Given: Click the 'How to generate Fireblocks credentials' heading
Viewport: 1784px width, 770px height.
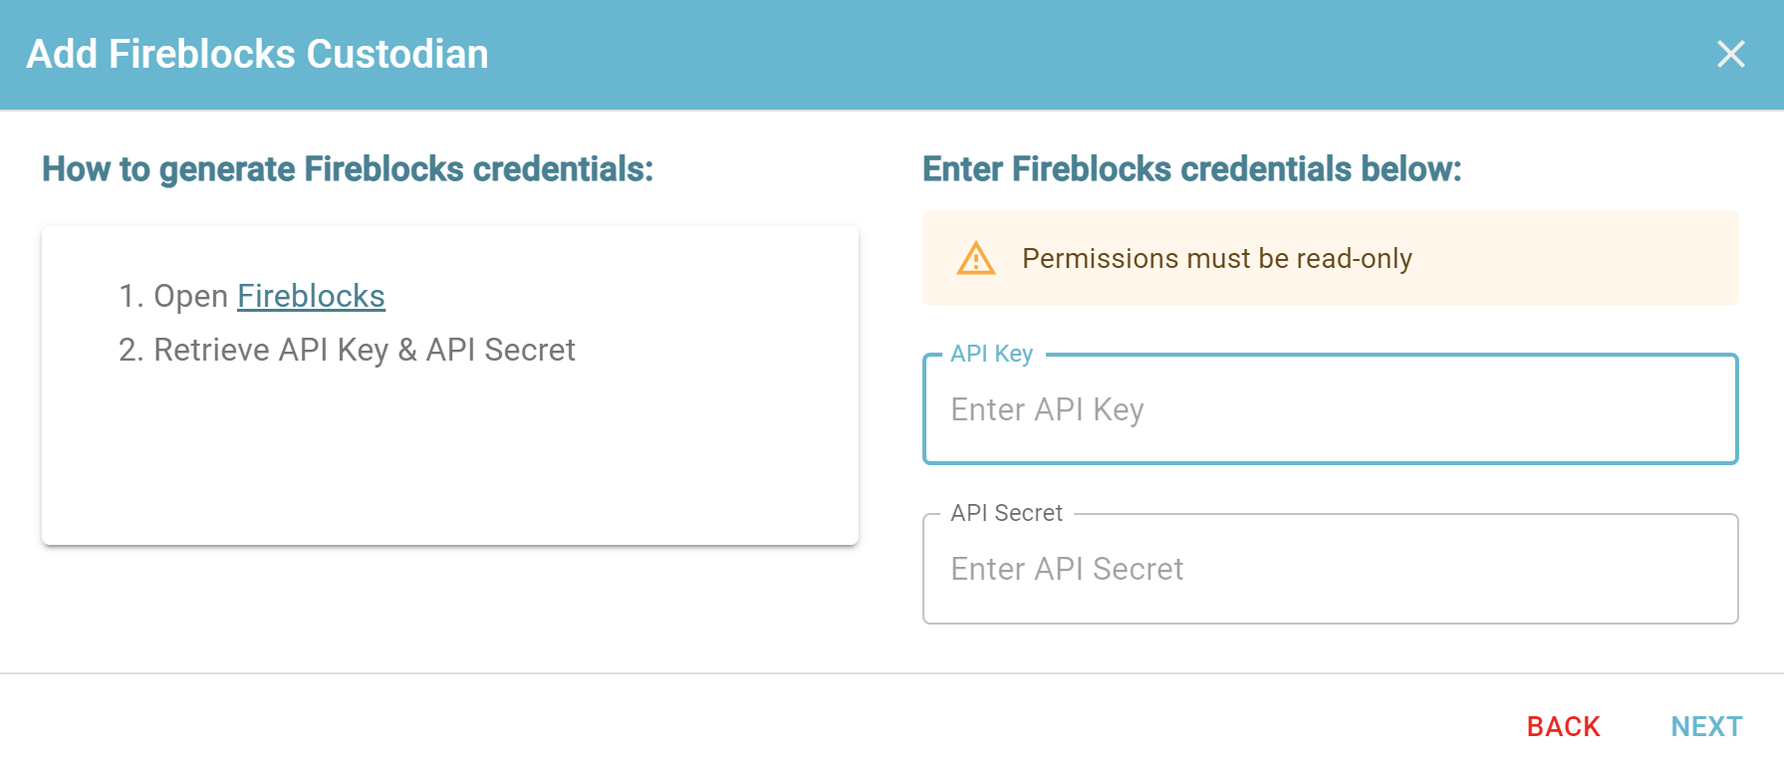Looking at the screenshot, I should tap(348, 169).
